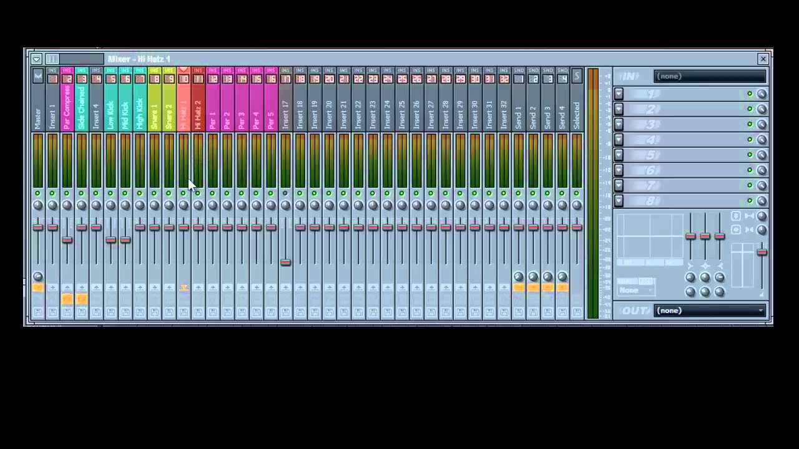Click the Hi Hatz 1 pan knob
799x449 pixels.
coord(184,205)
